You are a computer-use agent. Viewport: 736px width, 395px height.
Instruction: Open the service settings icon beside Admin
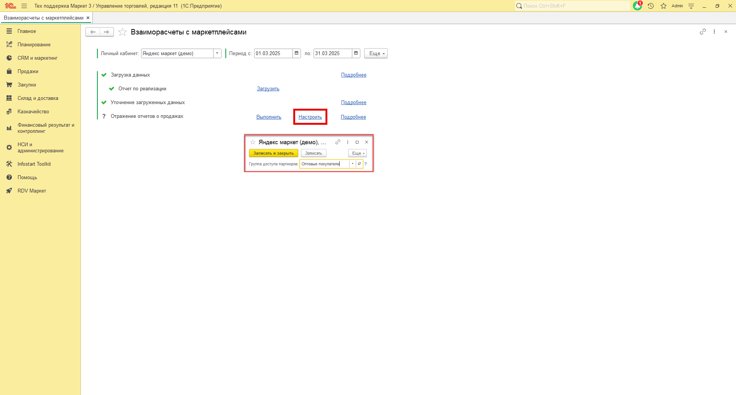[691, 6]
